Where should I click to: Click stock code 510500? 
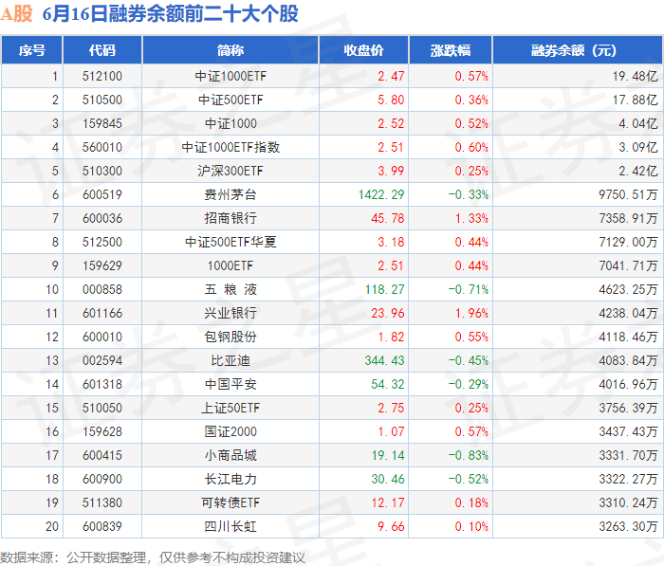pos(102,100)
